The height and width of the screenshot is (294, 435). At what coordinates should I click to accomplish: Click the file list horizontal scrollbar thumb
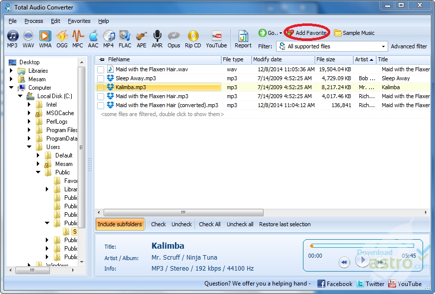183,212
